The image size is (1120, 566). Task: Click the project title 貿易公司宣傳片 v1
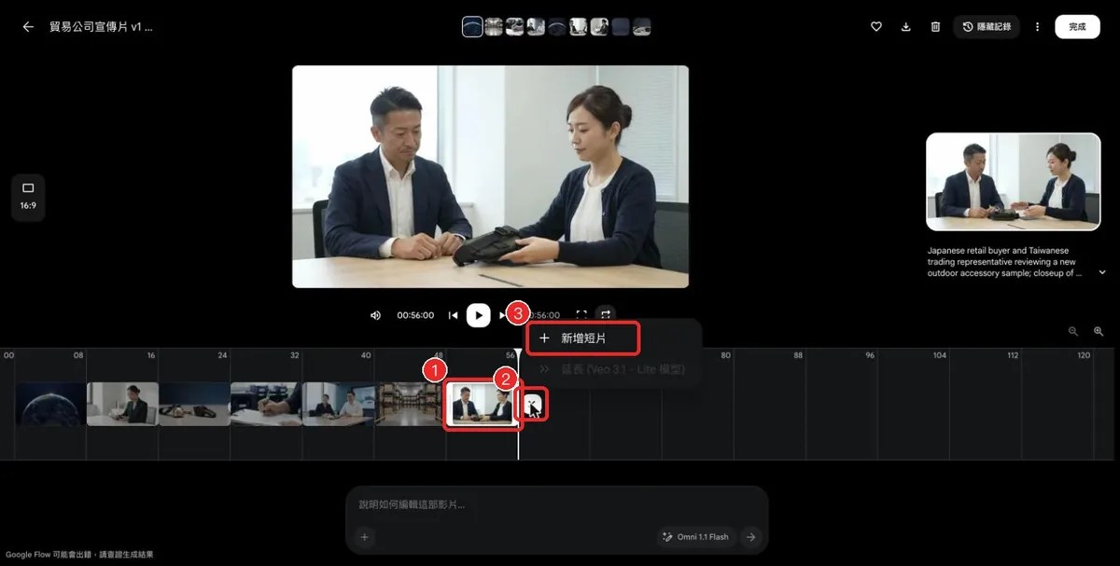coord(101,27)
